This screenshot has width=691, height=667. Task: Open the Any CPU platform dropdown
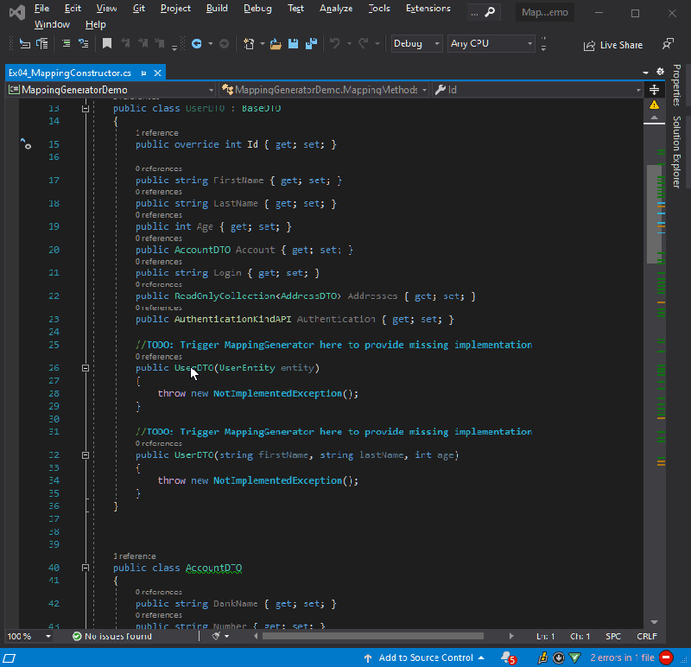click(489, 43)
